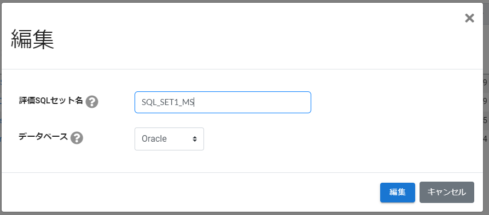The image size is (489, 215).
Task: Dismiss the modal using the top-right cross
Action: pos(469,19)
